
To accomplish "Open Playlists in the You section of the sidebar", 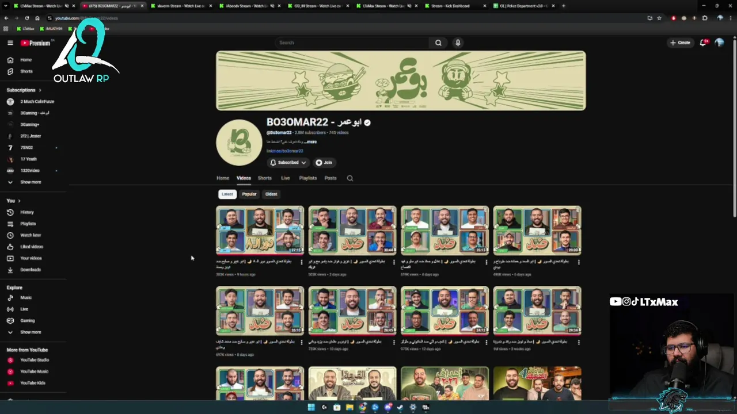I will (28, 224).
